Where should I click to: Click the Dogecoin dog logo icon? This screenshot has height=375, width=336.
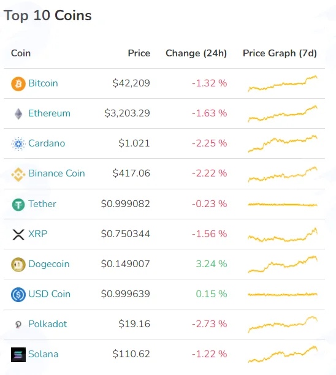coord(18,265)
